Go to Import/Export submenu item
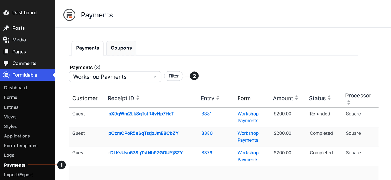Viewport: 391px width, 180px height. coord(18,175)
